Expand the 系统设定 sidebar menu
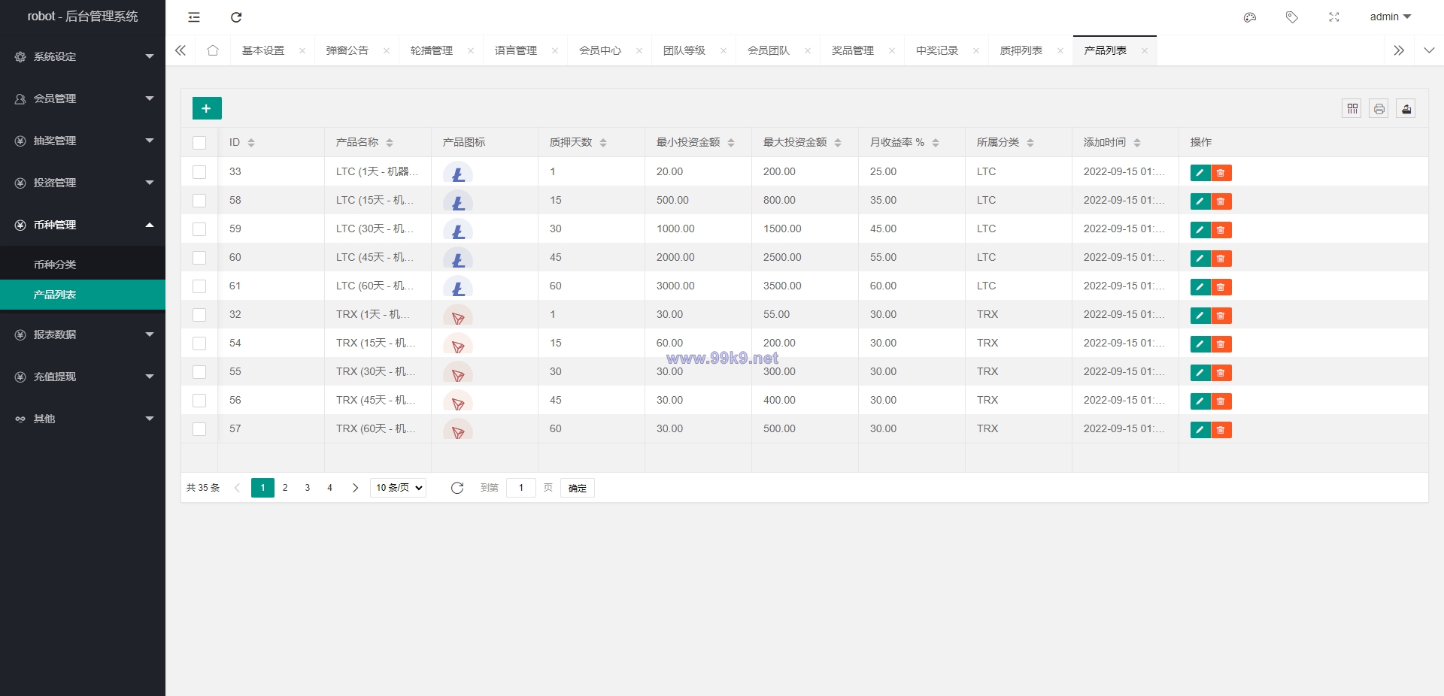The image size is (1444, 696). click(x=83, y=56)
